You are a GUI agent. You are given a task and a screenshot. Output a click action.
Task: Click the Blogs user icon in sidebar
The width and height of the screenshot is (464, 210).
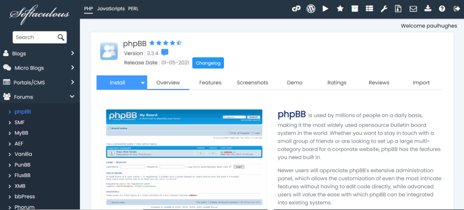point(5,54)
